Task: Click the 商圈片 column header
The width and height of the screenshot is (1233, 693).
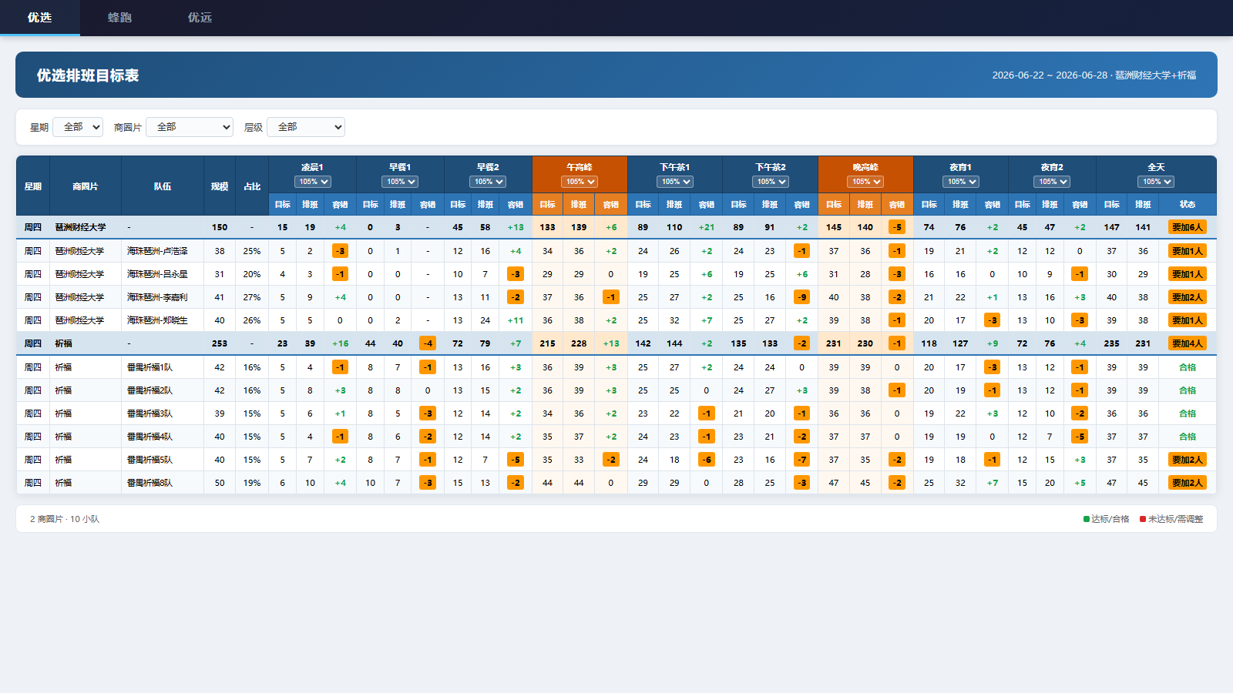Action: [86, 186]
